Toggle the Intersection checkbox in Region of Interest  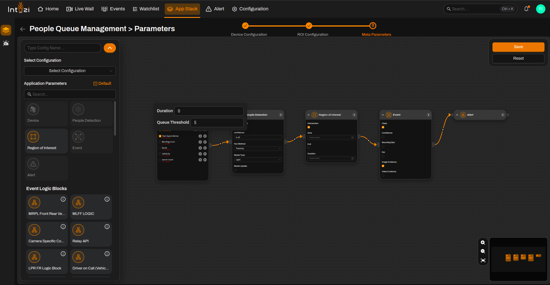pos(309,127)
